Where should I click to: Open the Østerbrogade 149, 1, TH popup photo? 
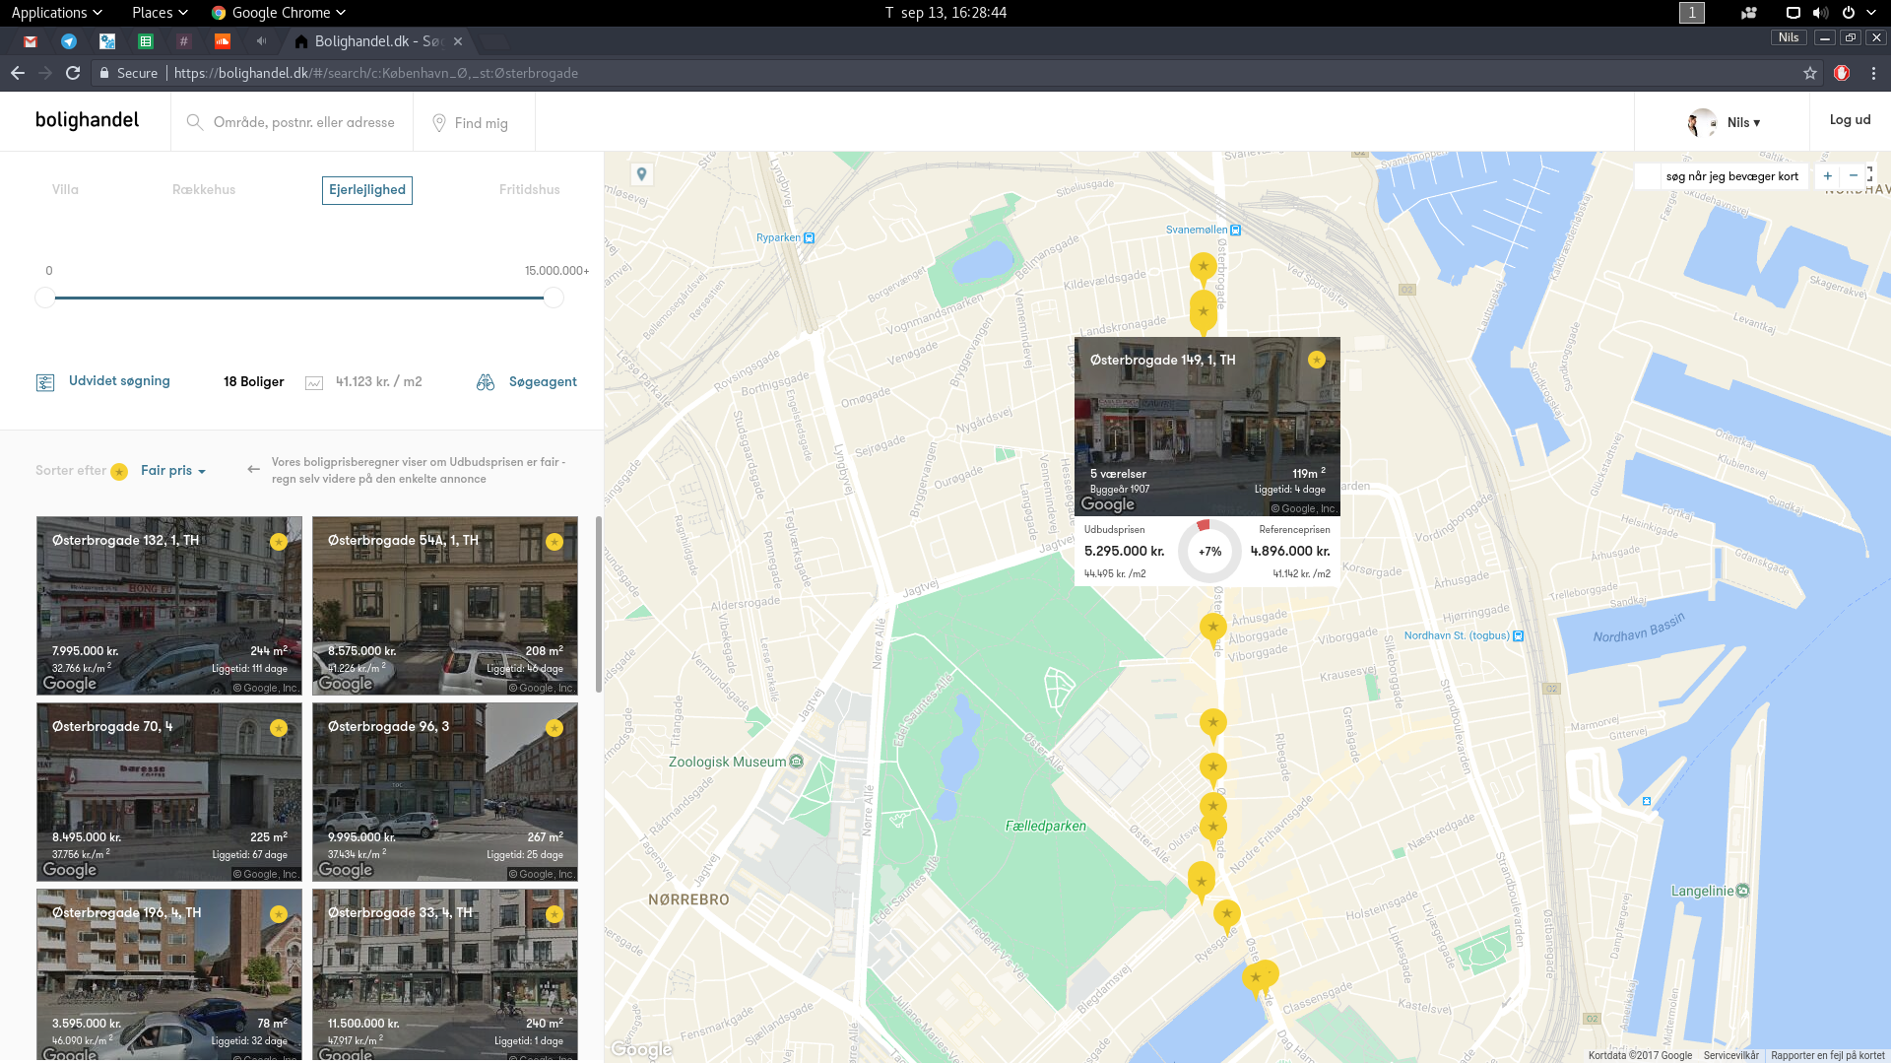[1207, 427]
